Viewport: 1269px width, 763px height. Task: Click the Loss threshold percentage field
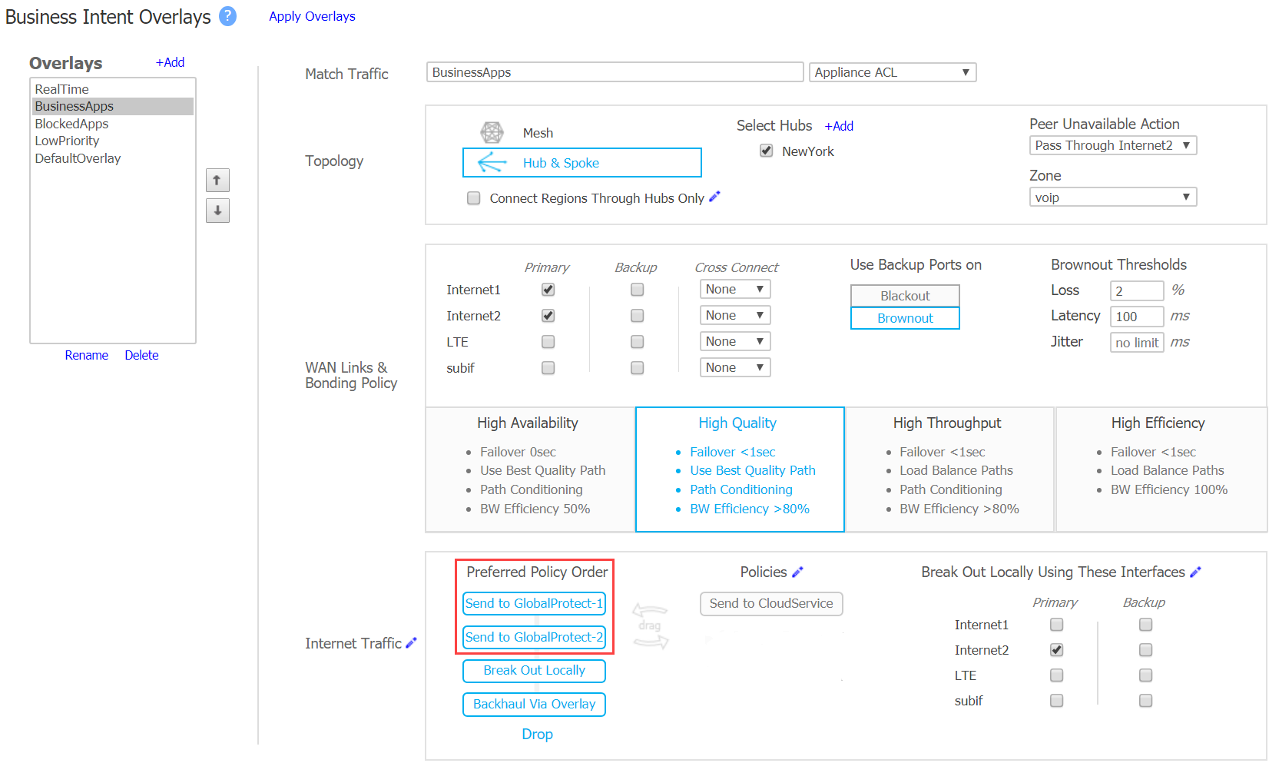1136,290
